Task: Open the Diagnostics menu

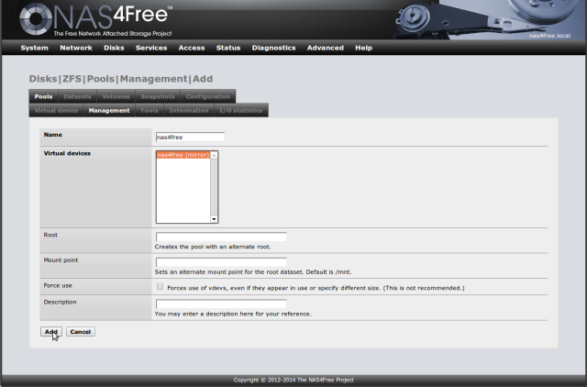Action: coord(273,48)
